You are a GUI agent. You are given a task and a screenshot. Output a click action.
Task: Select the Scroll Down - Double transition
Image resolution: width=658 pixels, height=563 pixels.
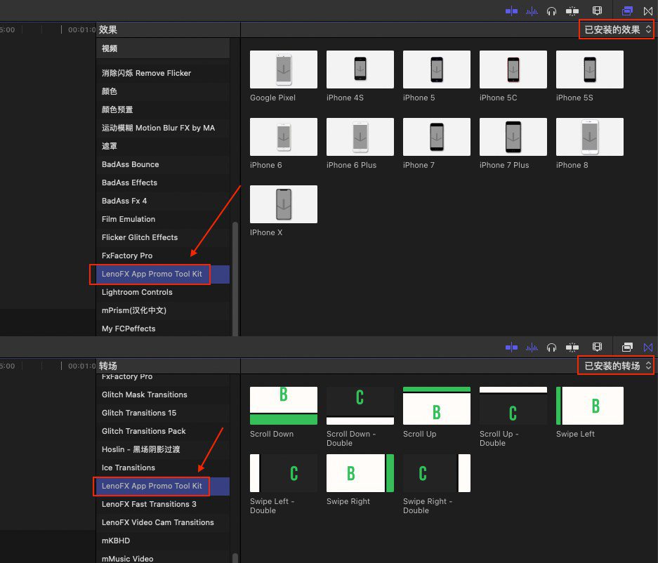360,406
